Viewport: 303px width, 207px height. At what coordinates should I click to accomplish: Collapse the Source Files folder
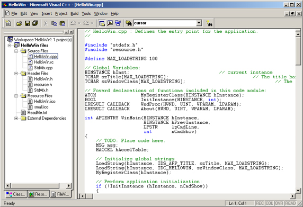tap(16, 51)
